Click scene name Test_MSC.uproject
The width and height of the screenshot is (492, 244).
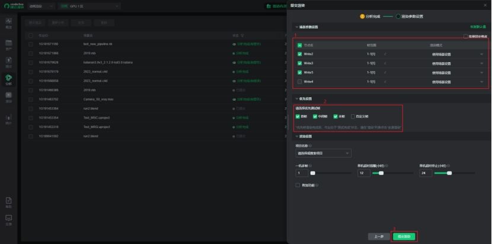click(97, 118)
